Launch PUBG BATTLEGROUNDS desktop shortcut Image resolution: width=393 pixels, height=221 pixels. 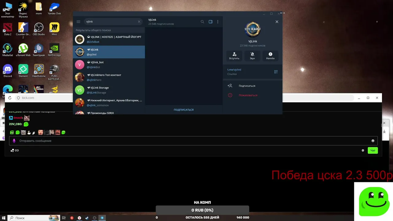[54, 72]
